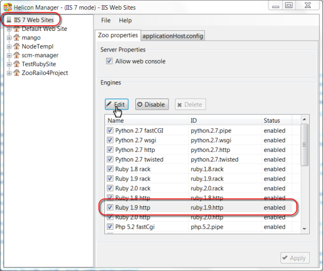Click the engine list scrollbar thumb
The image size is (323, 271).
coord(305,145)
